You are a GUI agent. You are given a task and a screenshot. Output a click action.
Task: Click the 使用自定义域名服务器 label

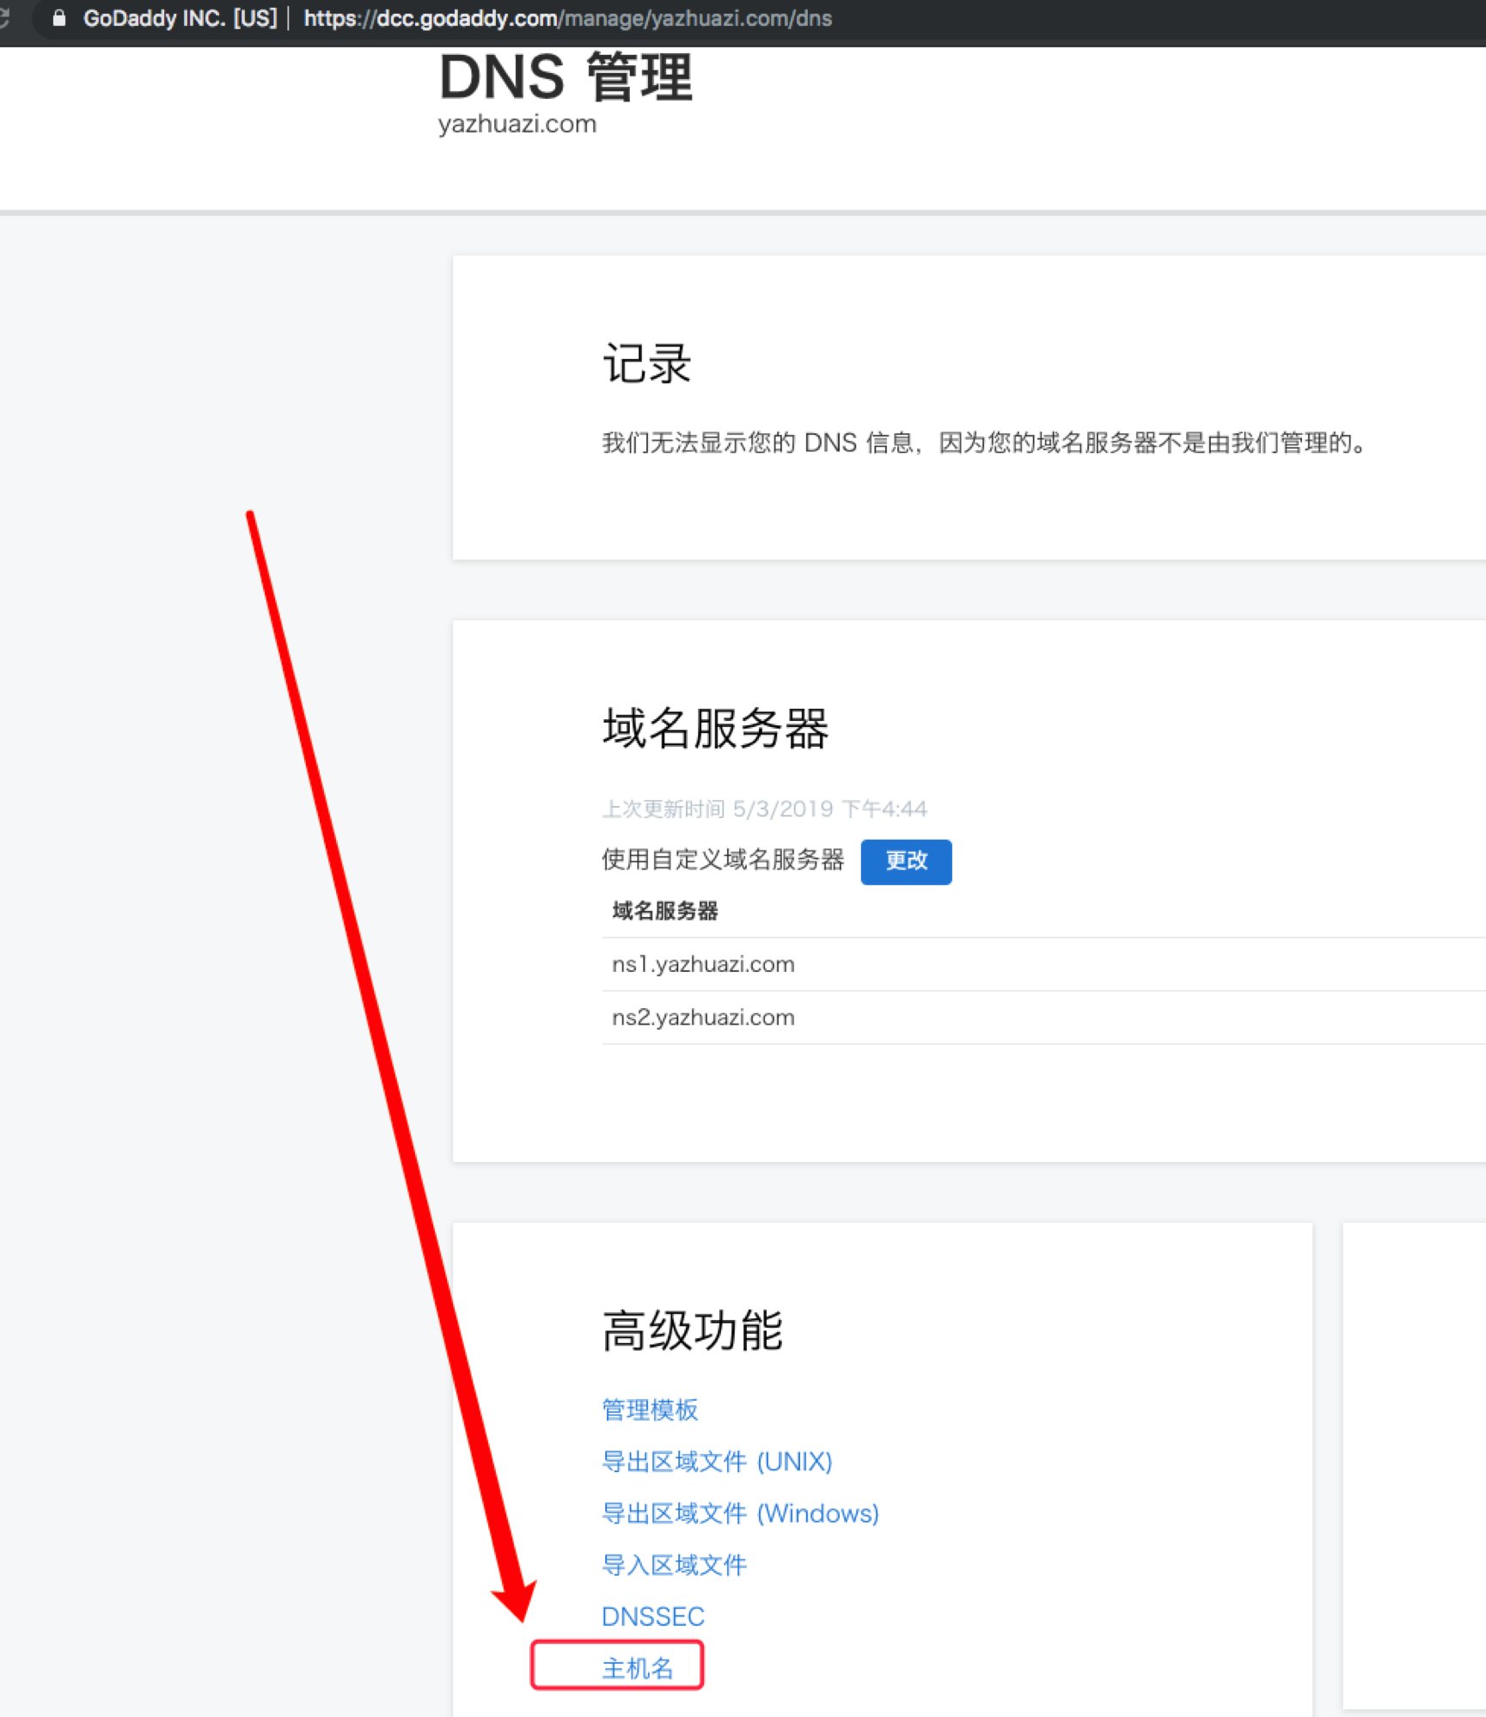[x=723, y=859]
